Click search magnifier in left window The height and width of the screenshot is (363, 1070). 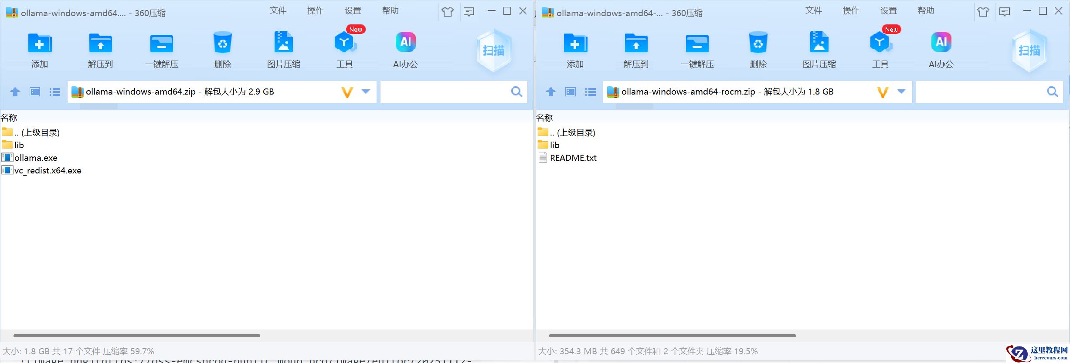(517, 92)
